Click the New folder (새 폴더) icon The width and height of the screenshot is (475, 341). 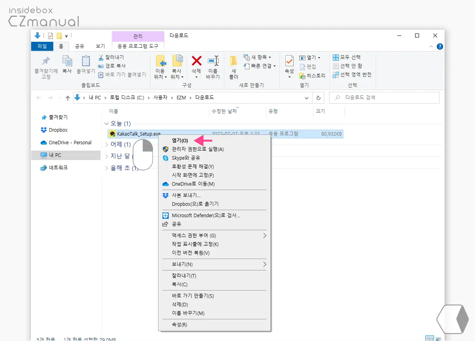pos(233,61)
